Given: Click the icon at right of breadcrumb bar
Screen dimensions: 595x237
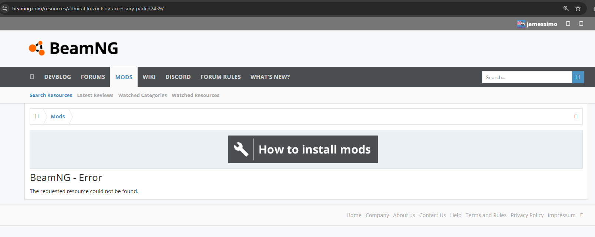Looking at the screenshot, I should click(x=576, y=116).
